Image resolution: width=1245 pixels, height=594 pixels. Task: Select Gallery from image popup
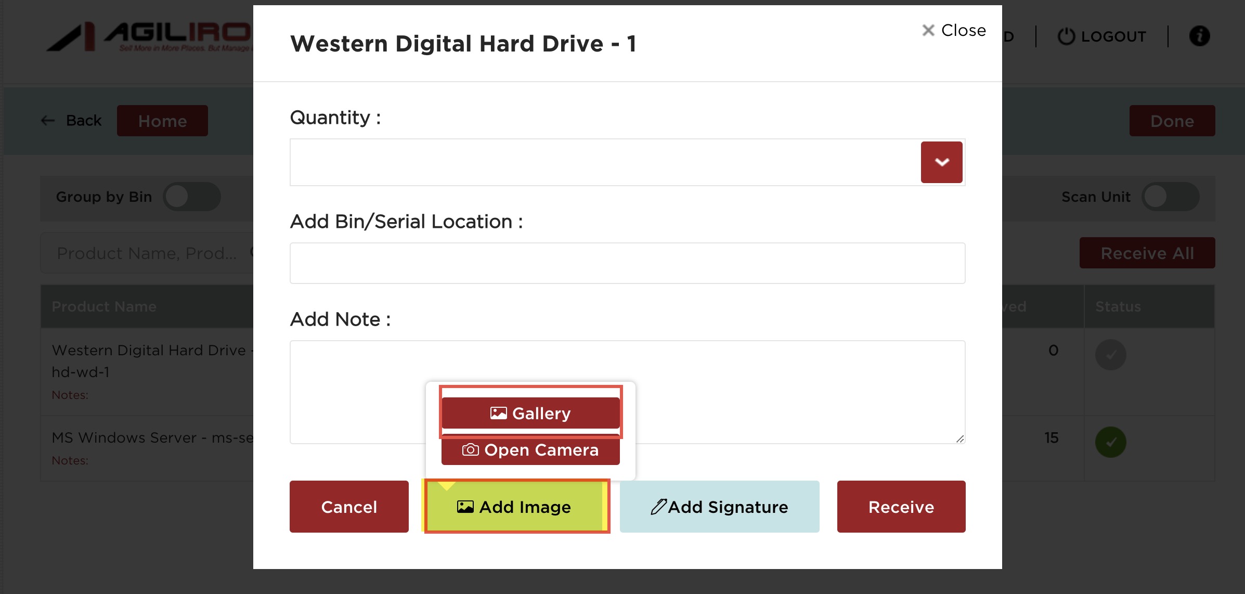coord(530,414)
